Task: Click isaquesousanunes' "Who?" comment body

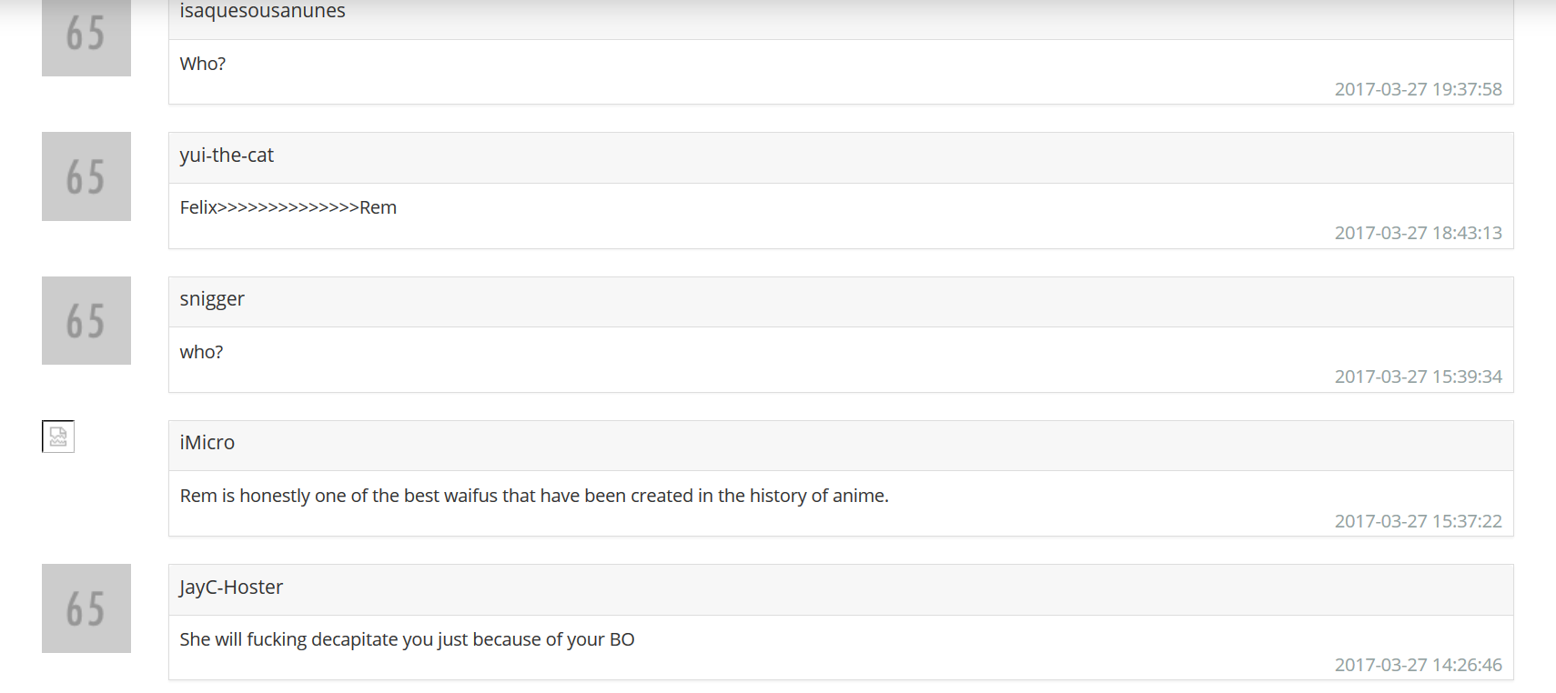Action: click(x=203, y=64)
